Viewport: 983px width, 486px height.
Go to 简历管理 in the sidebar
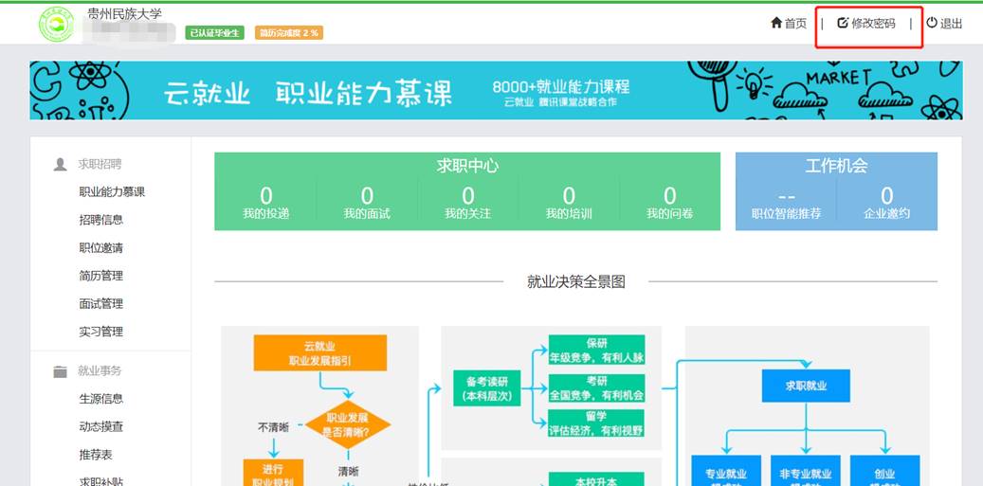(100, 276)
